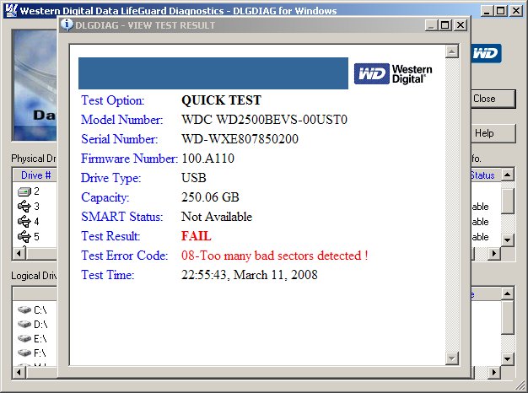Click the red FAIL test result
This screenshot has width=528, height=393.
tap(197, 236)
